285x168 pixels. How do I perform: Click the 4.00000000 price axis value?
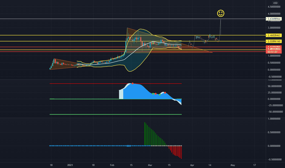pos(274,14)
